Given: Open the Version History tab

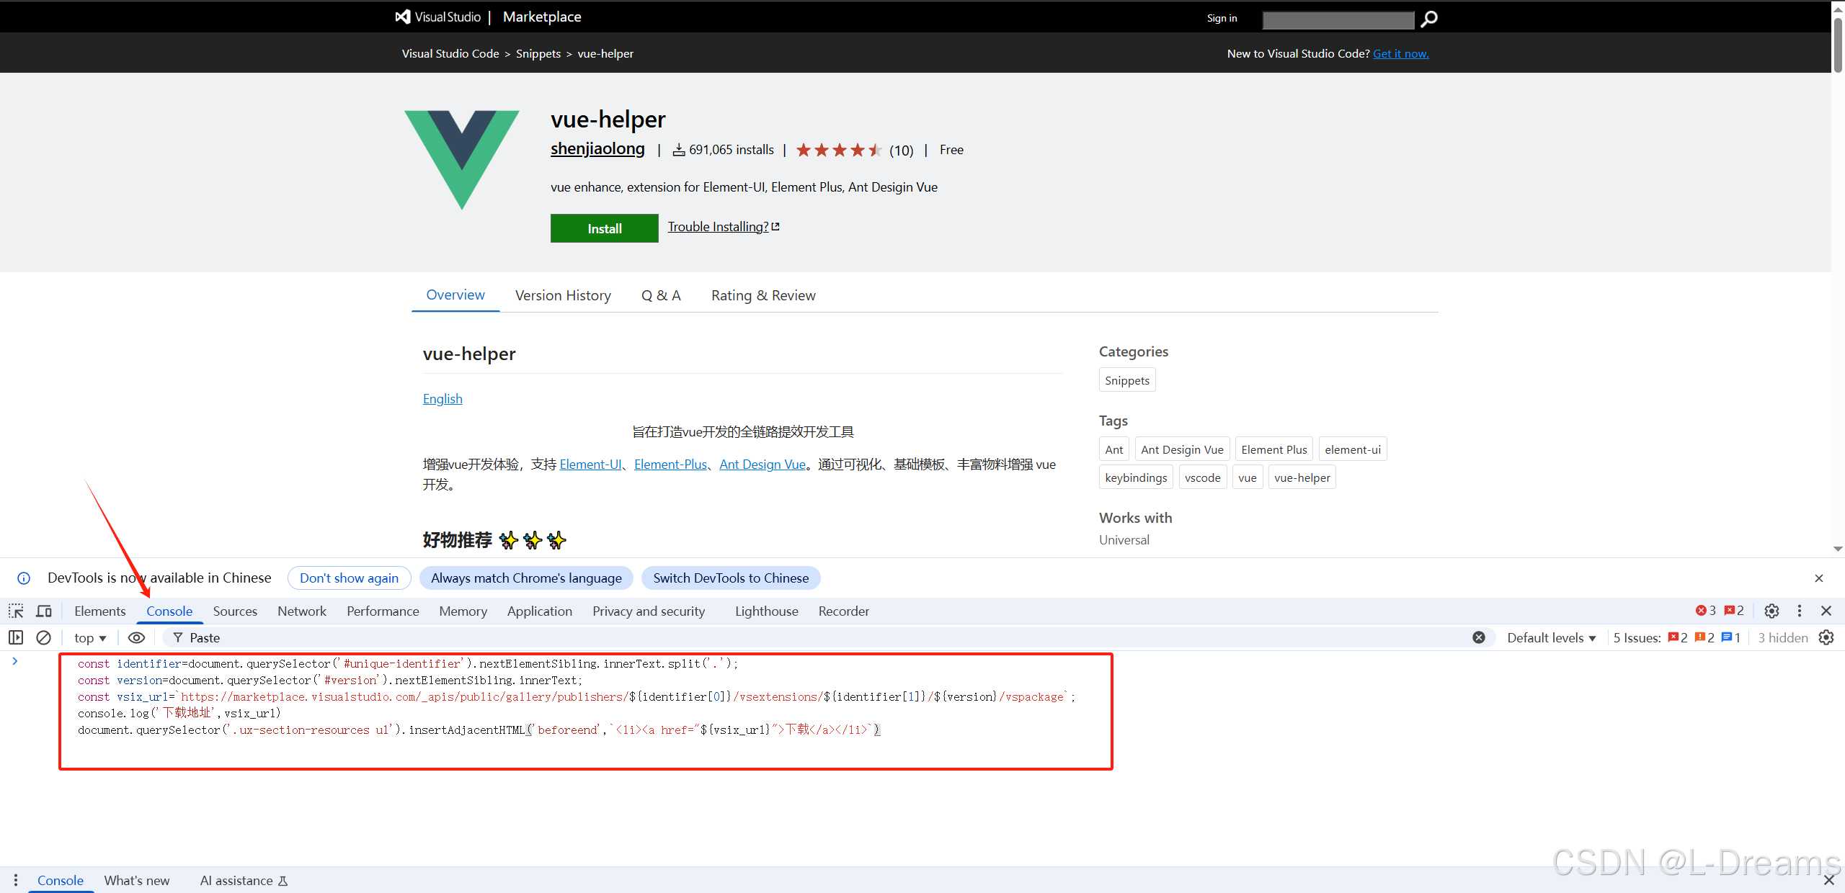Looking at the screenshot, I should pos(563,295).
